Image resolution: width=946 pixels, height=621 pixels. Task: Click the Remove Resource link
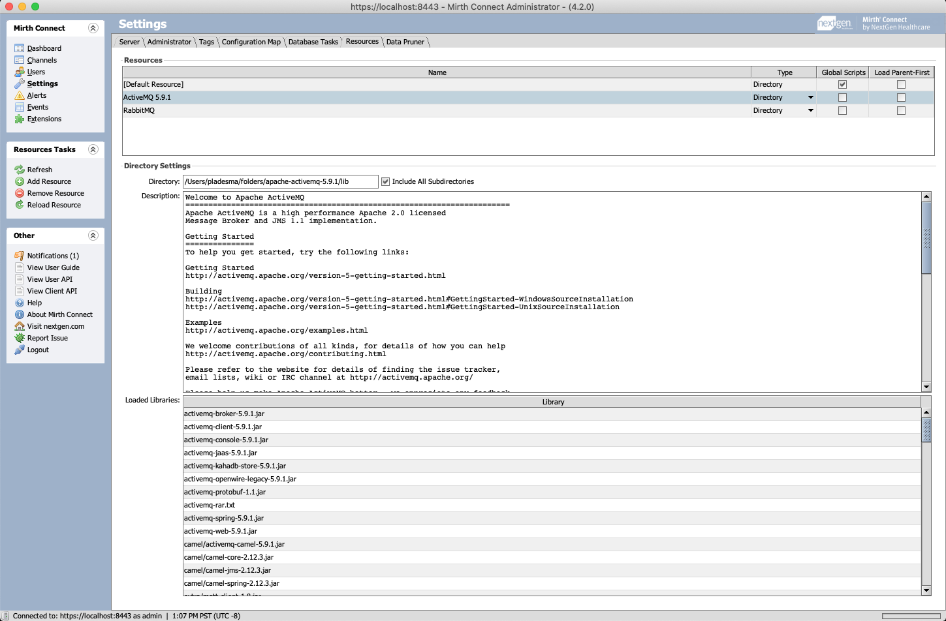55,193
